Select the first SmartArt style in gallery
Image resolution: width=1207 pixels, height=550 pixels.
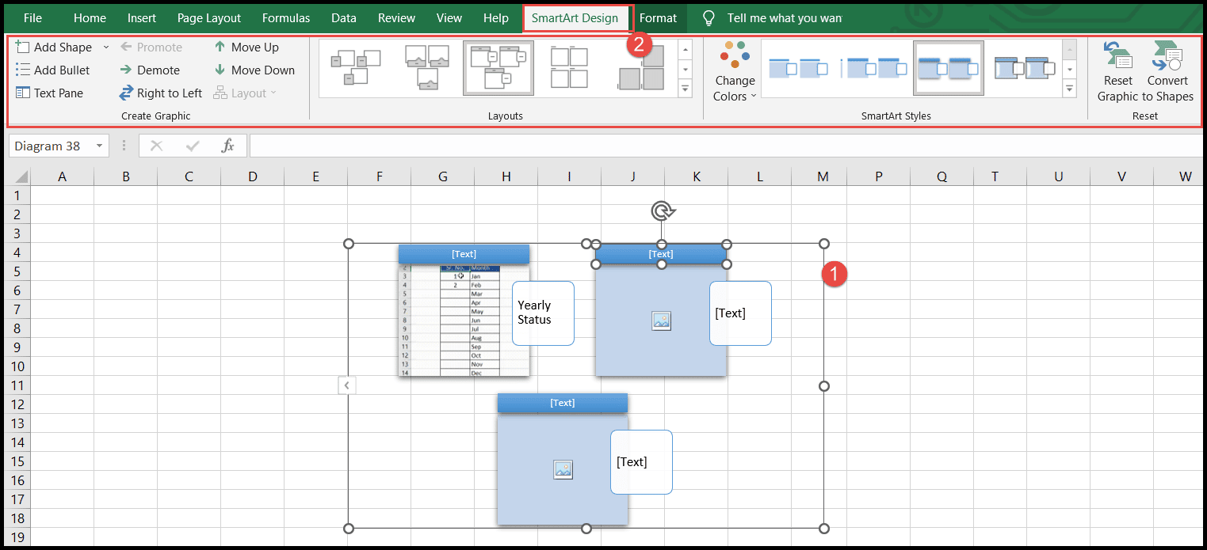tap(799, 67)
